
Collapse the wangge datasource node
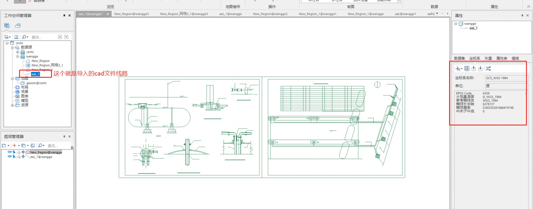pos(18,56)
